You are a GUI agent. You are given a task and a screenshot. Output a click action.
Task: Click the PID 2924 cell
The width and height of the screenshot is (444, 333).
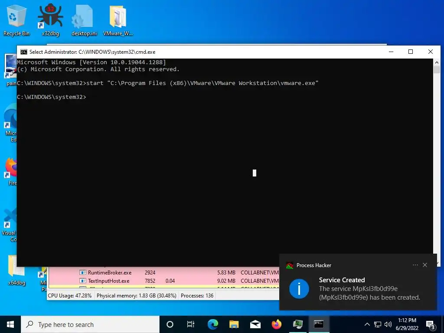click(150, 273)
